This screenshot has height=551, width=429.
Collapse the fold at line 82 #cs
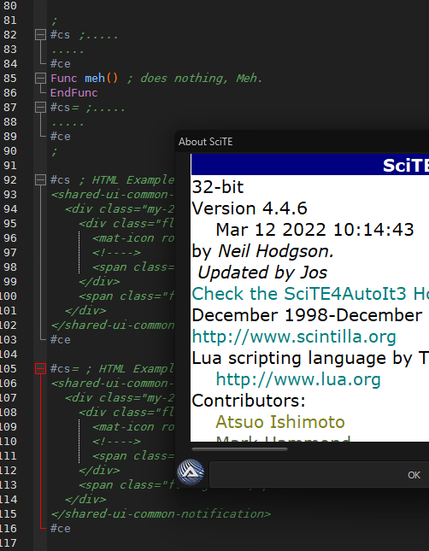40,35
